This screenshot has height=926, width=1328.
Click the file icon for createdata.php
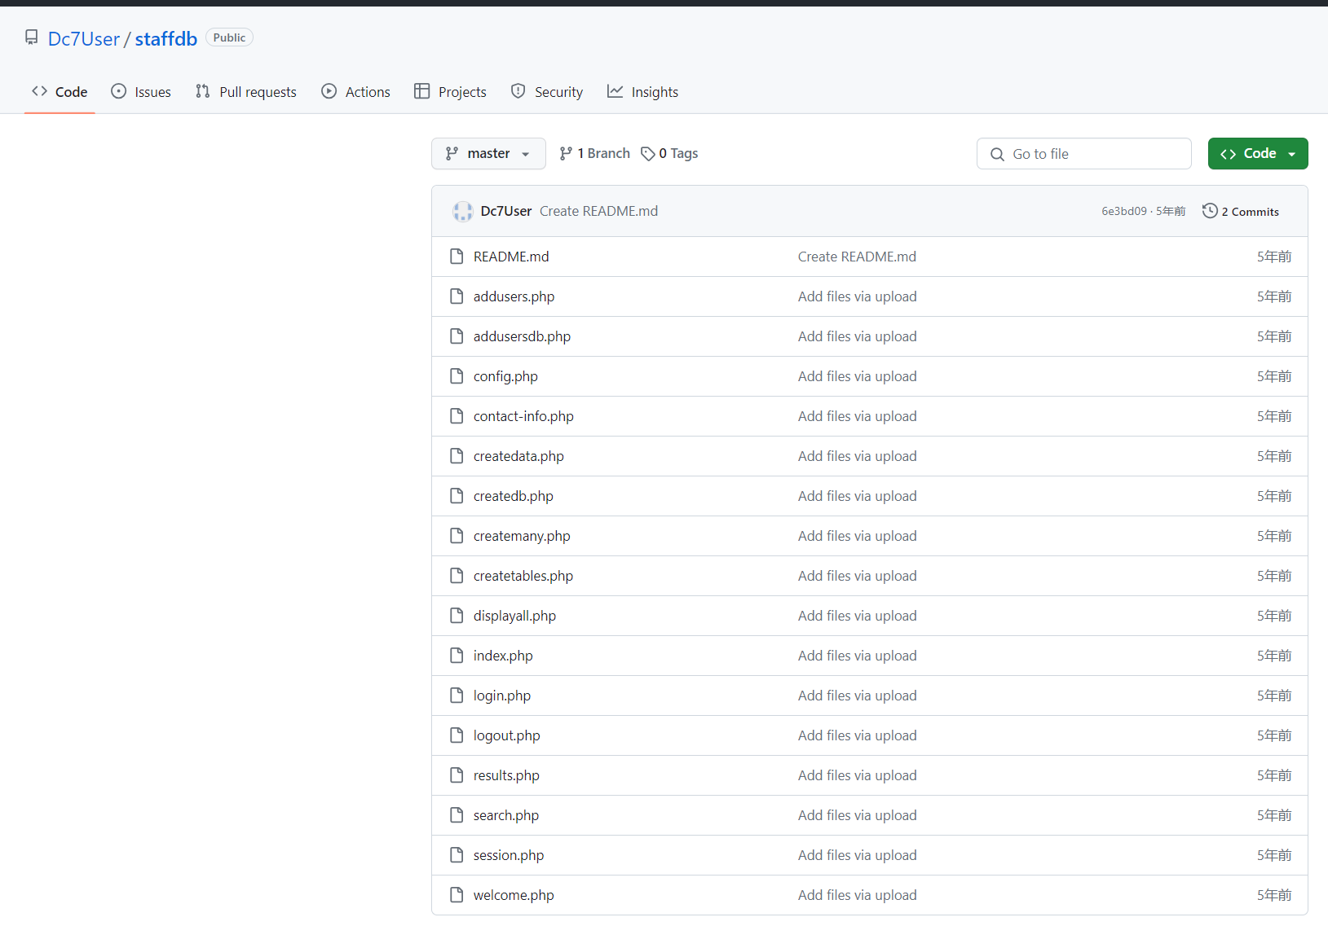pos(457,456)
